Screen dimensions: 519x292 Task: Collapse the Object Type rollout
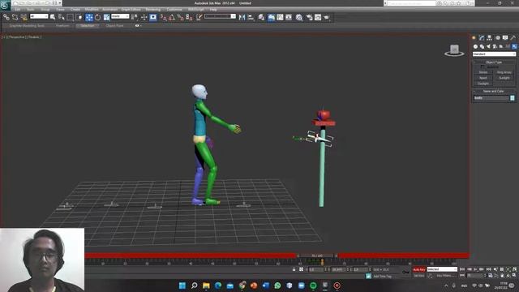(x=494, y=62)
